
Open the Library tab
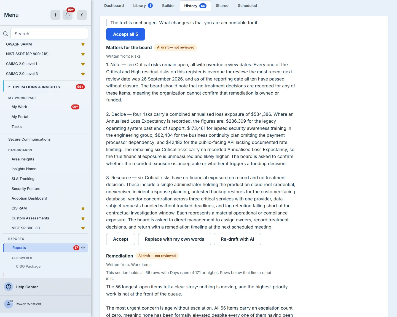pyautogui.click(x=143, y=6)
